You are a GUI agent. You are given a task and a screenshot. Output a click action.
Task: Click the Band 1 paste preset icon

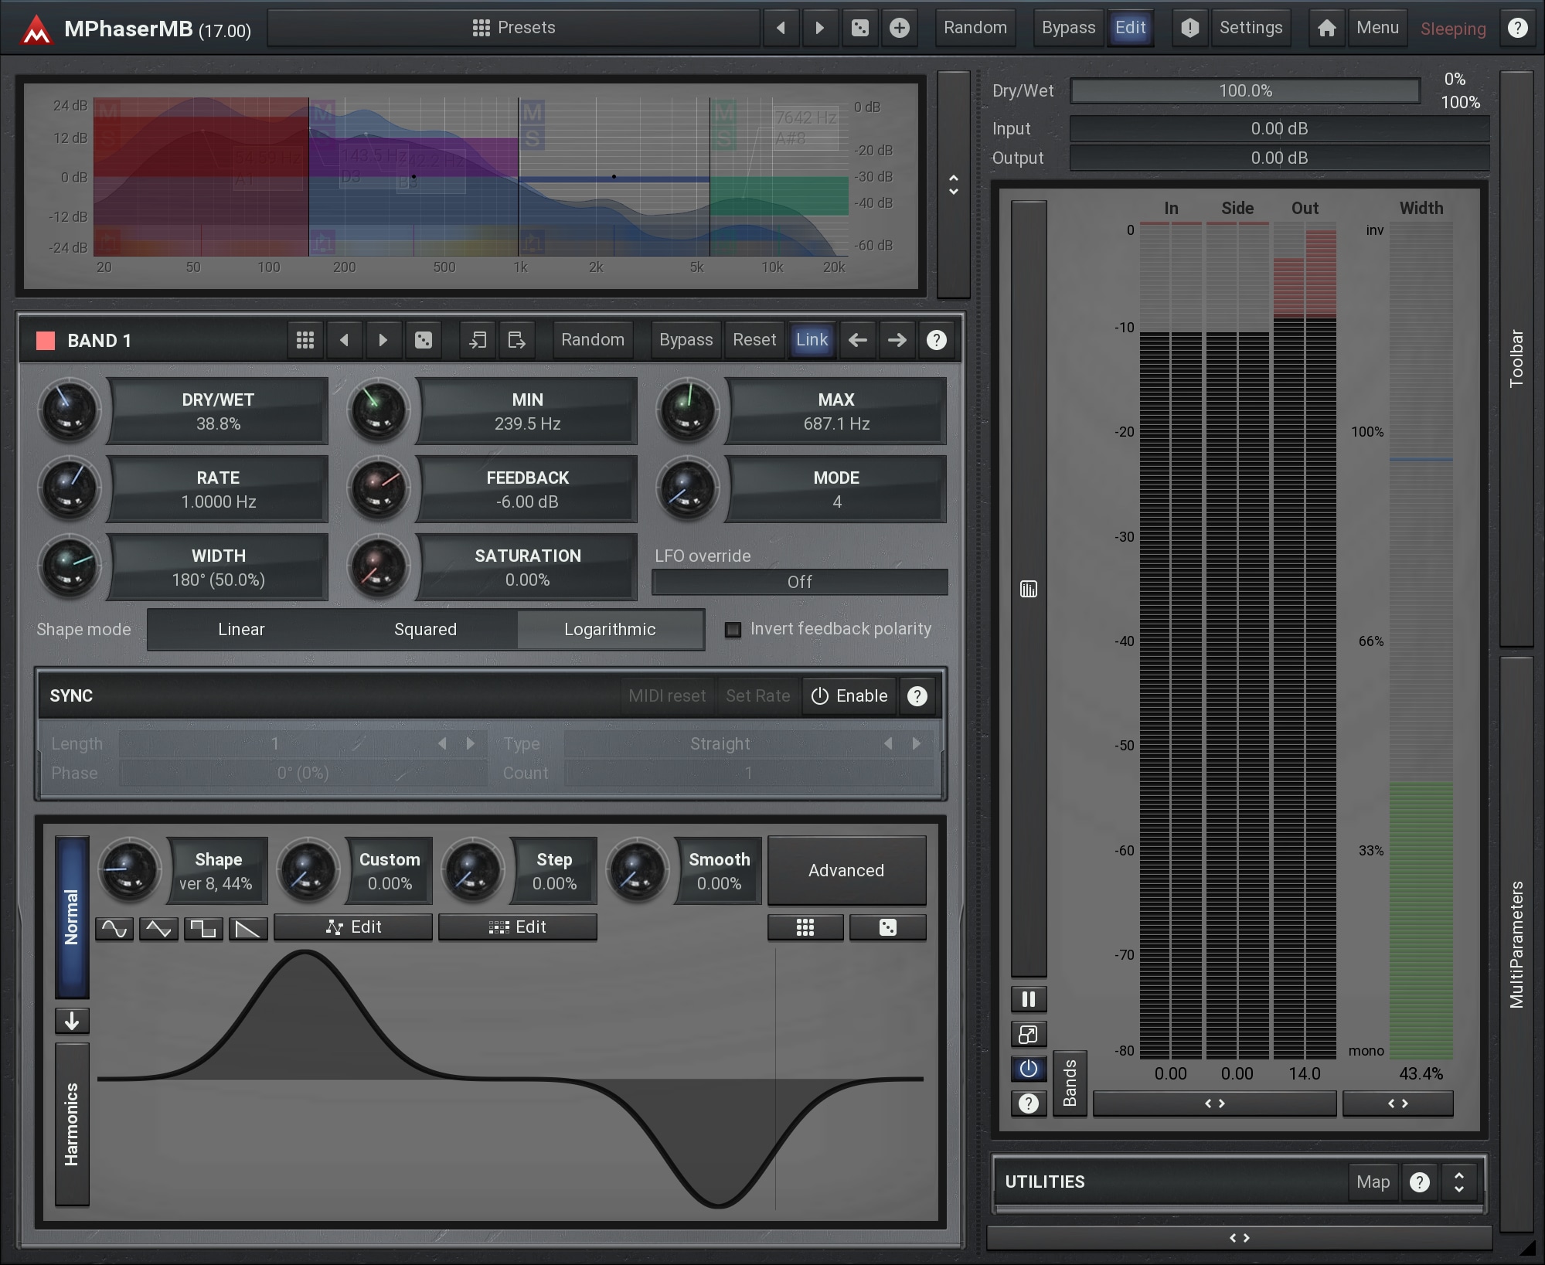point(516,340)
